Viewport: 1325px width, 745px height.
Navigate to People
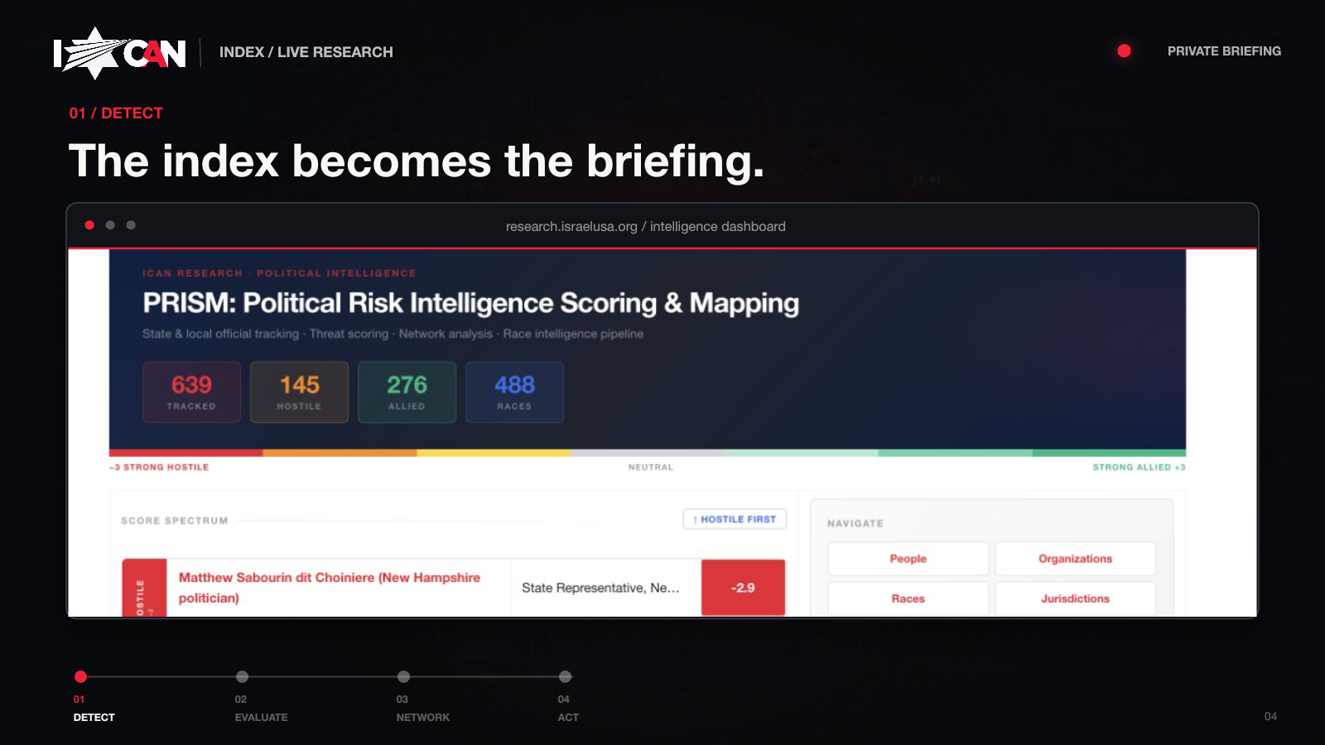click(908, 559)
